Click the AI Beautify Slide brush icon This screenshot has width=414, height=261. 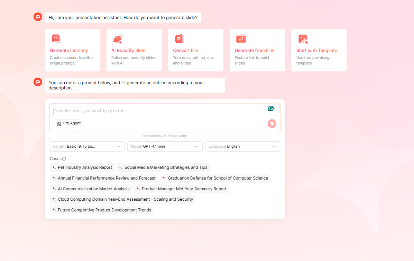point(118,38)
